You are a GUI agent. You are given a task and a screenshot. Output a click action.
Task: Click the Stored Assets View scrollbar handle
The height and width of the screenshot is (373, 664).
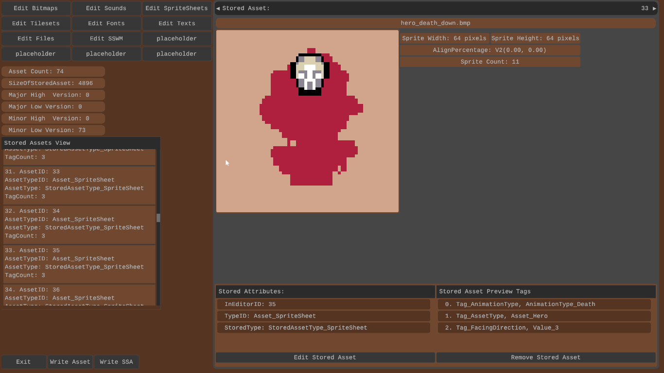point(158,218)
